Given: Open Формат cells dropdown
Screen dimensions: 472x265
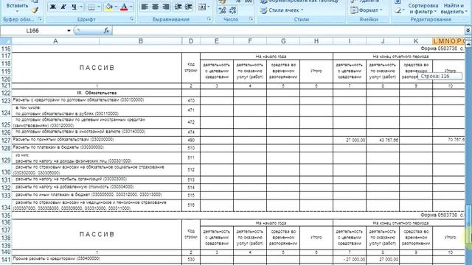Looking at the screenshot, I should pyautogui.click(x=367, y=10).
